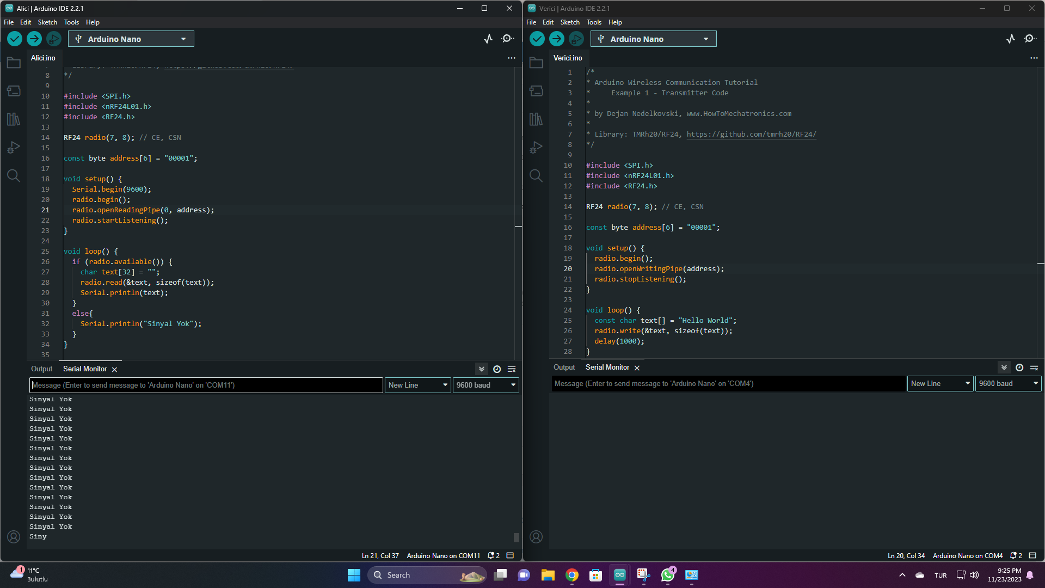Open Library Manager in Verici sidebar
The height and width of the screenshot is (588, 1045).
pyautogui.click(x=536, y=119)
